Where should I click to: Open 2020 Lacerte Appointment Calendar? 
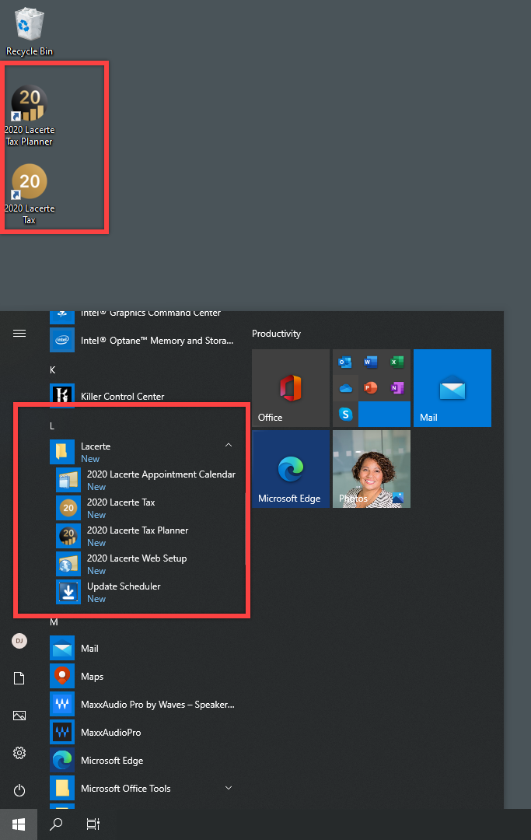[146, 480]
